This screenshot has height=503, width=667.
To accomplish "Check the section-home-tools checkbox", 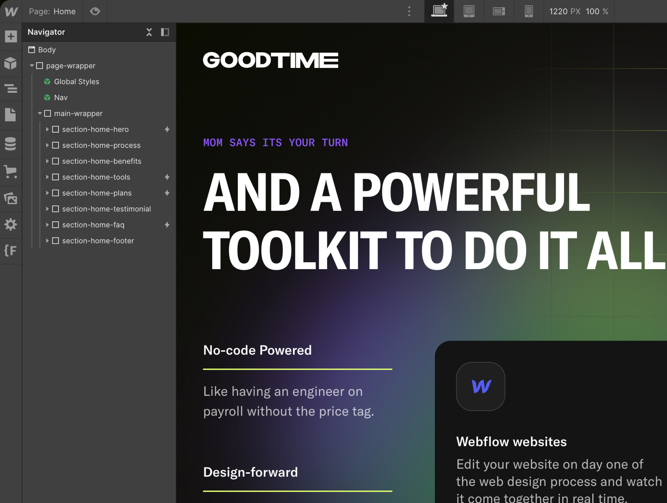I will 56,177.
